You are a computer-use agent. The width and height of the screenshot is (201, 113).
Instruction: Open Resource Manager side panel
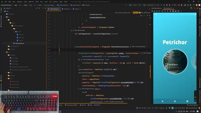1,21
